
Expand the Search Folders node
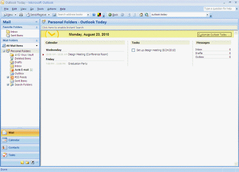[x=8, y=84]
